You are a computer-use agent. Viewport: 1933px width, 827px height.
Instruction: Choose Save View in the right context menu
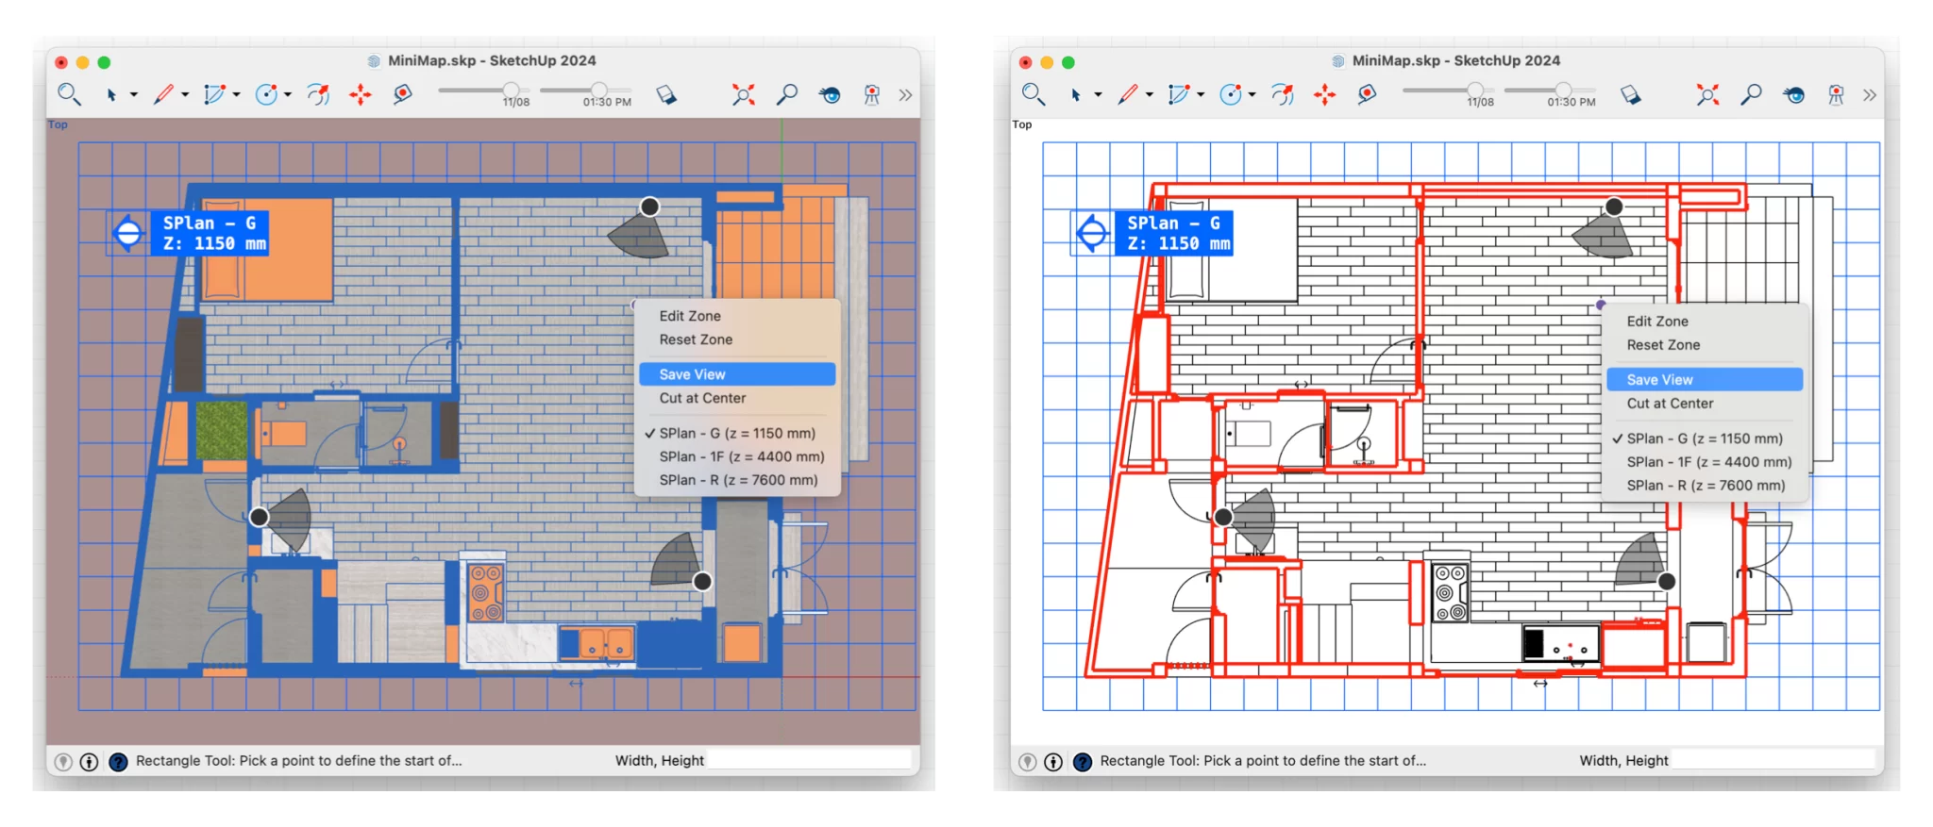point(1659,380)
